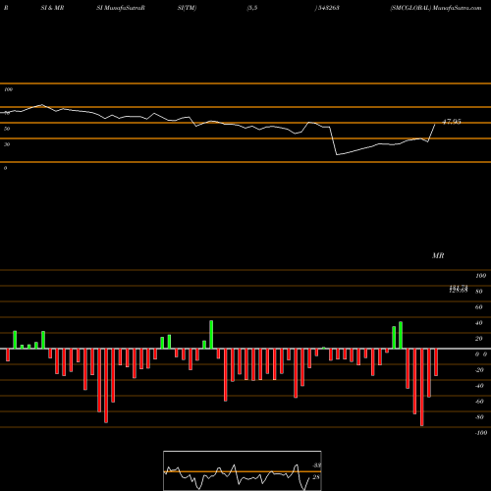This screenshot has height=491, width=491.
Task: Click the 'SI(TM)' header text
Action: [187, 8]
